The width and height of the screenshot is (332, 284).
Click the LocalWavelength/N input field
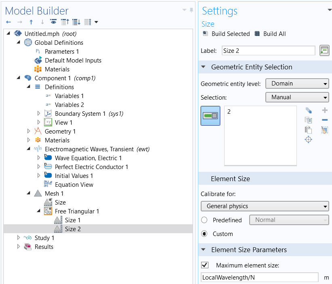pos(259,278)
